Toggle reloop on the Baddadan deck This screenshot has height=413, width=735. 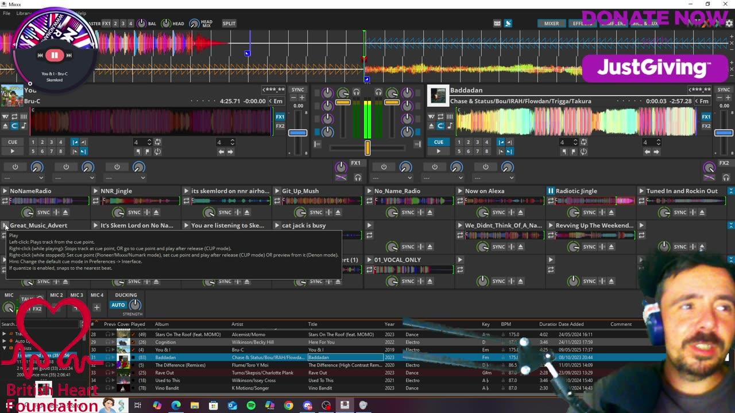pyautogui.click(x=583, y=152)
